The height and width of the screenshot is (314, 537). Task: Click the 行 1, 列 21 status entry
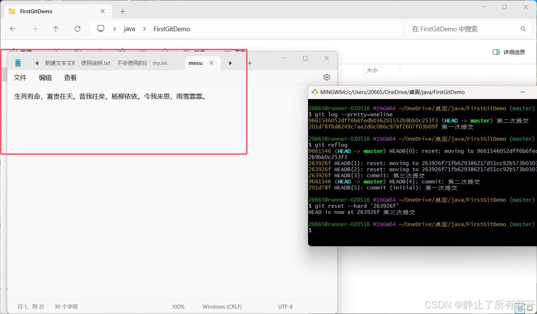(x=31, y=306)
